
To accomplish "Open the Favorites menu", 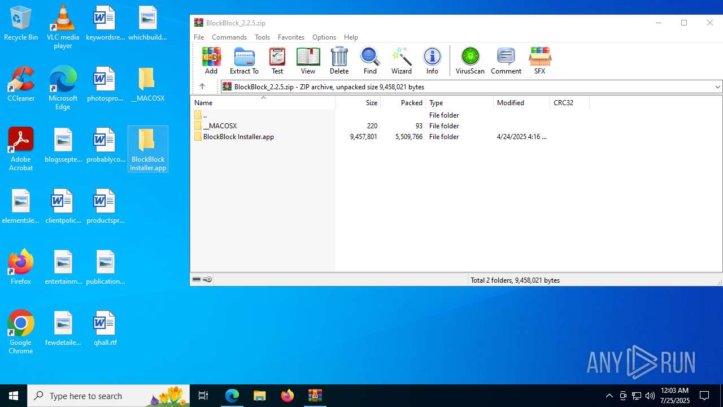I will coord(291,37).
